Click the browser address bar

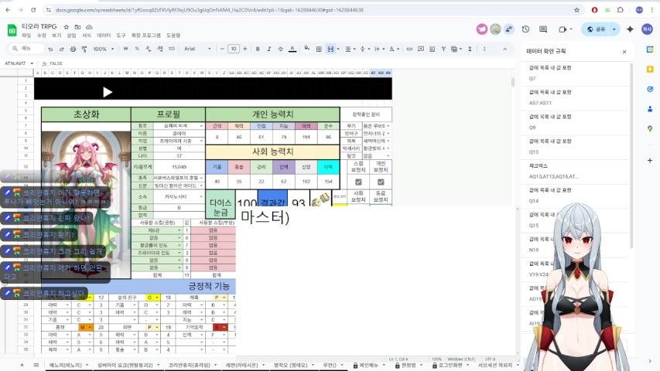point(312,10)
